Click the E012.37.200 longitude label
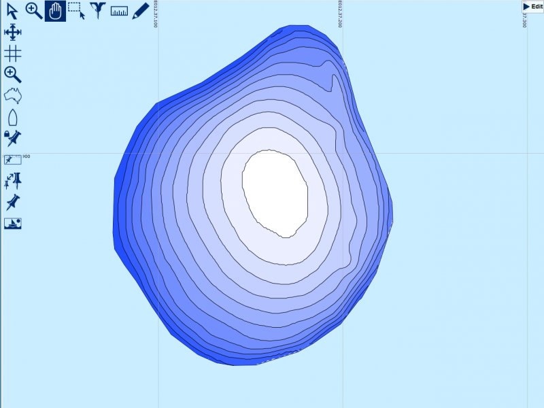The width and height of the screenshot is (544, 408). [340, 14]
